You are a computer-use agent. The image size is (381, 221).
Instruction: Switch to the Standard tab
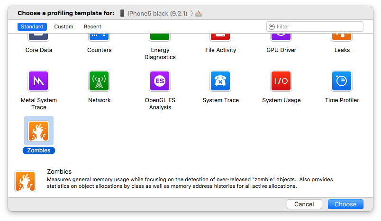point(32,27)
